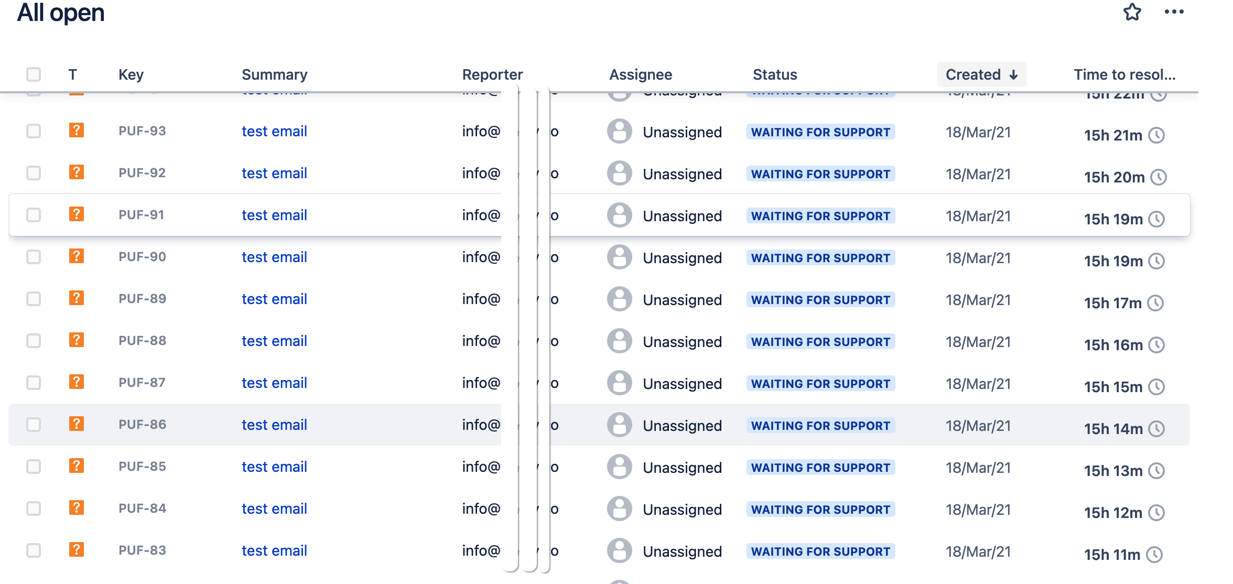Screen dimensions: 1233x584
Task: Click the unassigned avatar in PUF-92 row
Action: pyautogui.click(x=620, y=173)
